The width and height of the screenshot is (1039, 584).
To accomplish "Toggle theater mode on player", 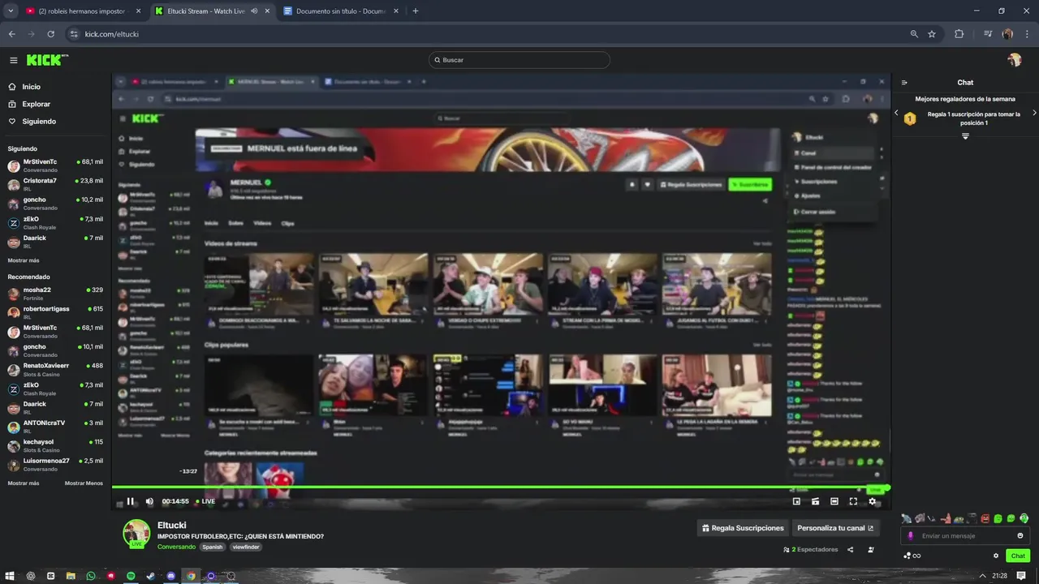I will (834, 501).
